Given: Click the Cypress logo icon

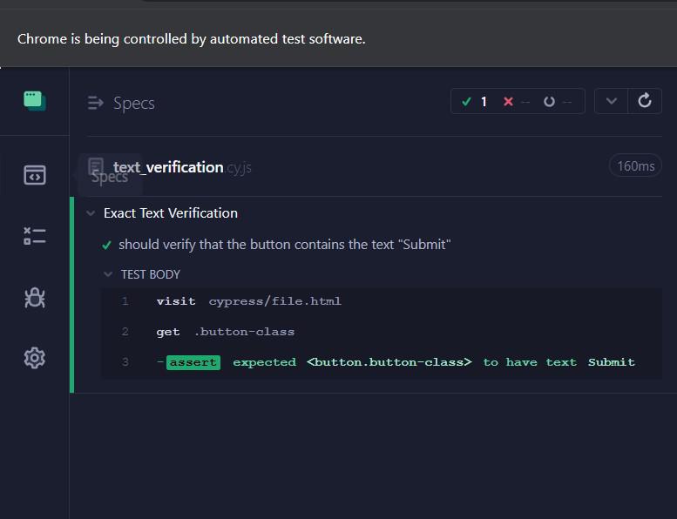Looking at the screenshot, I should [x=34, y=101].
